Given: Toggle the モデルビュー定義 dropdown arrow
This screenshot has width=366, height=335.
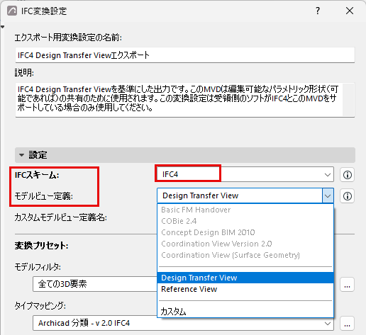Looking at the screenshot, I should coord(328,195).
